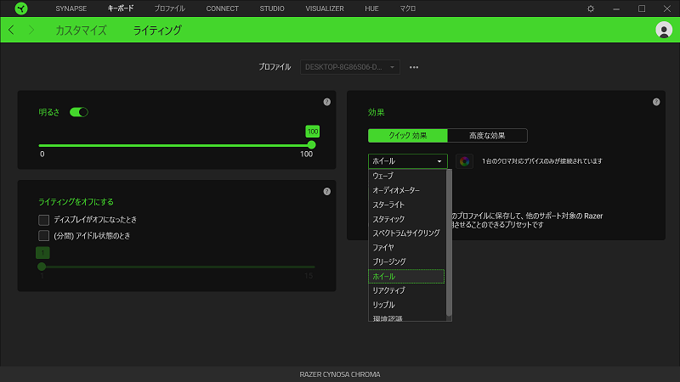Screen dimensions: 680x382
Task: Click the brightness slider handle
Action: (x=311, y=145)
